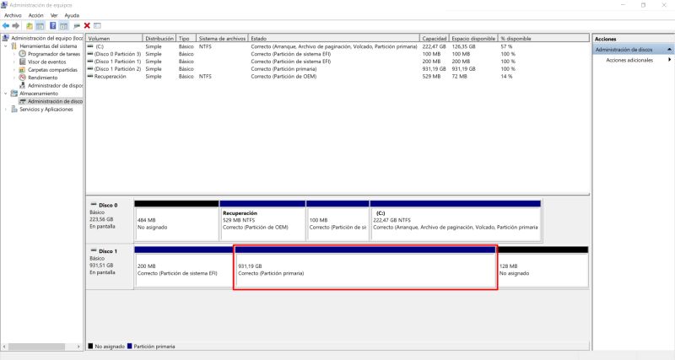Click the disk drive toolbar icon before red X
675x360 pixels.
point(77,26)
